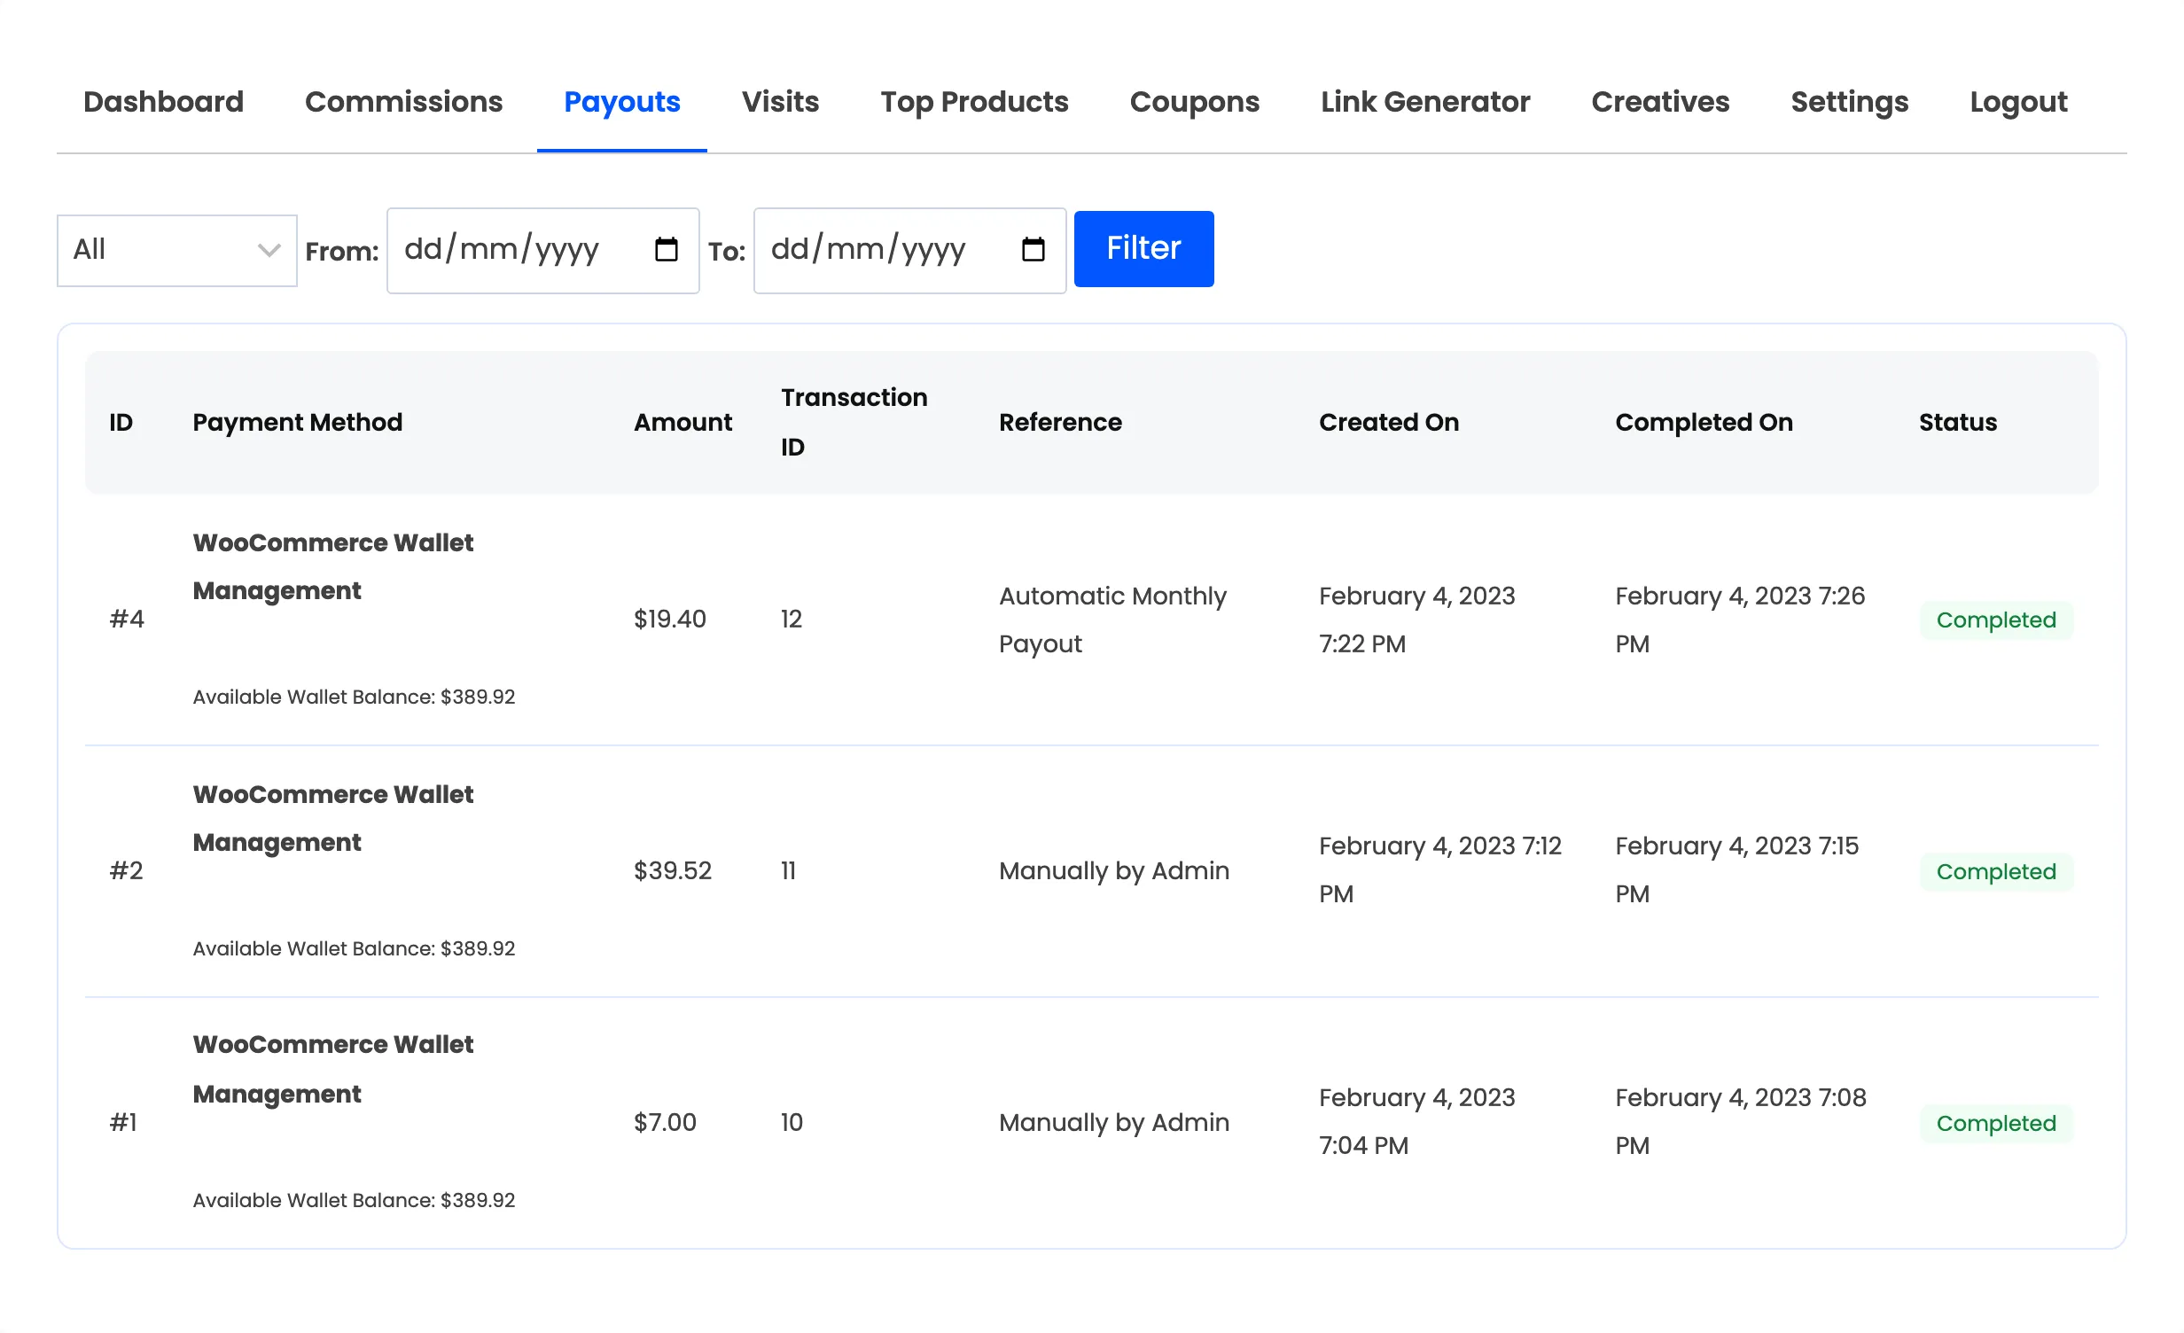Screen dimensions: 2184x1333
Task: Click the Completed badge for payout #1
Action: 1996,1123
